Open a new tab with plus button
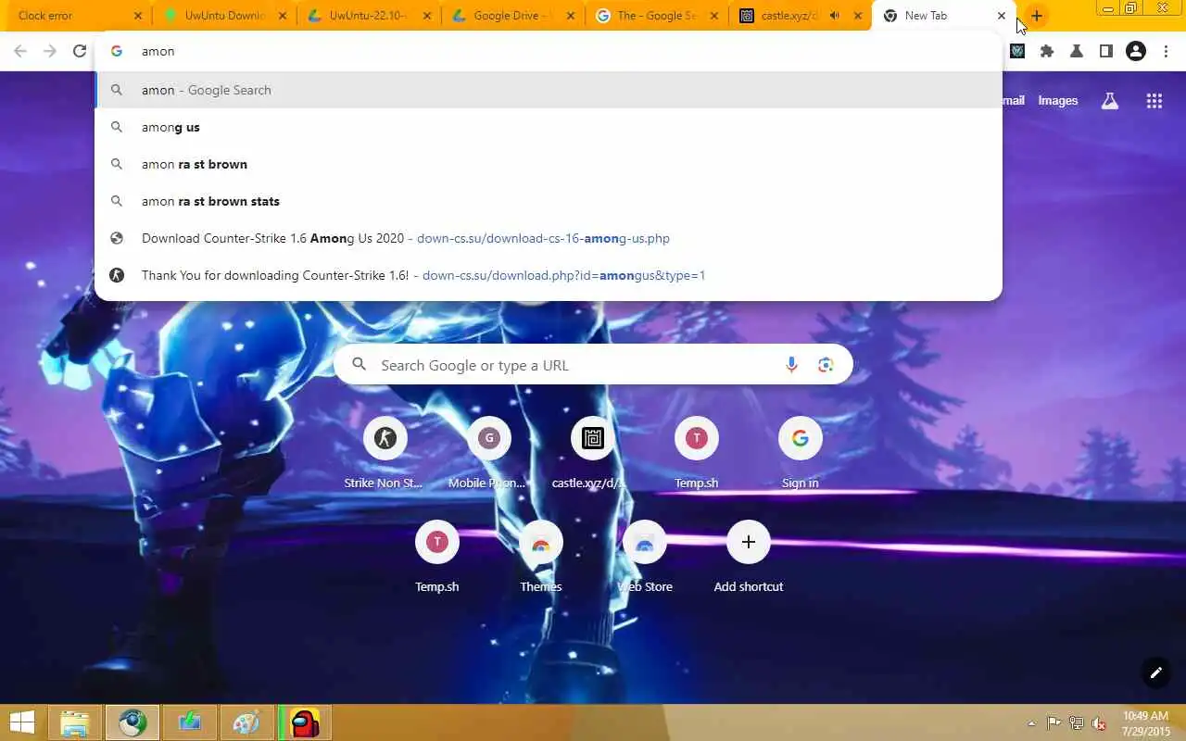This screenshot has height=741, width=1186. coord(1036,16)
